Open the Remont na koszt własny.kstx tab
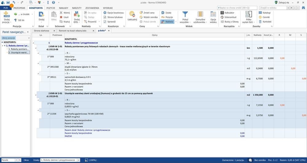Image resolution: width=307 pixels, height=163 pixels. click(73, 31)
